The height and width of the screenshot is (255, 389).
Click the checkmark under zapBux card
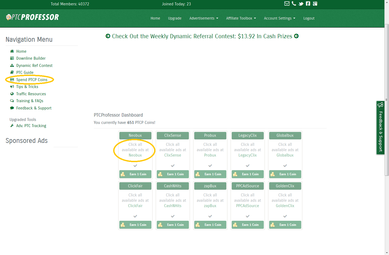point(210,216)
